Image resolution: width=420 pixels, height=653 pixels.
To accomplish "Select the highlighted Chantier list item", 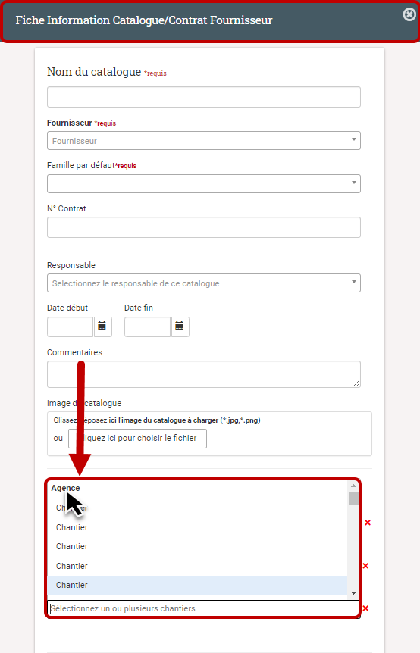I will click(198, 585).
